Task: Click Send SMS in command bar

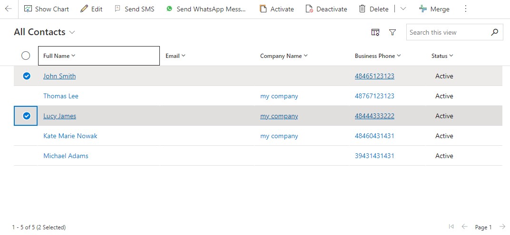Action: click(134, 9)
